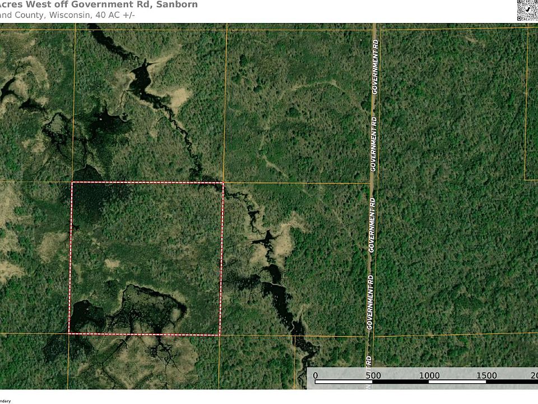Click inside the red dashed parcel boundary
This screenshot has height=404, width=538.
click(146, 252)
